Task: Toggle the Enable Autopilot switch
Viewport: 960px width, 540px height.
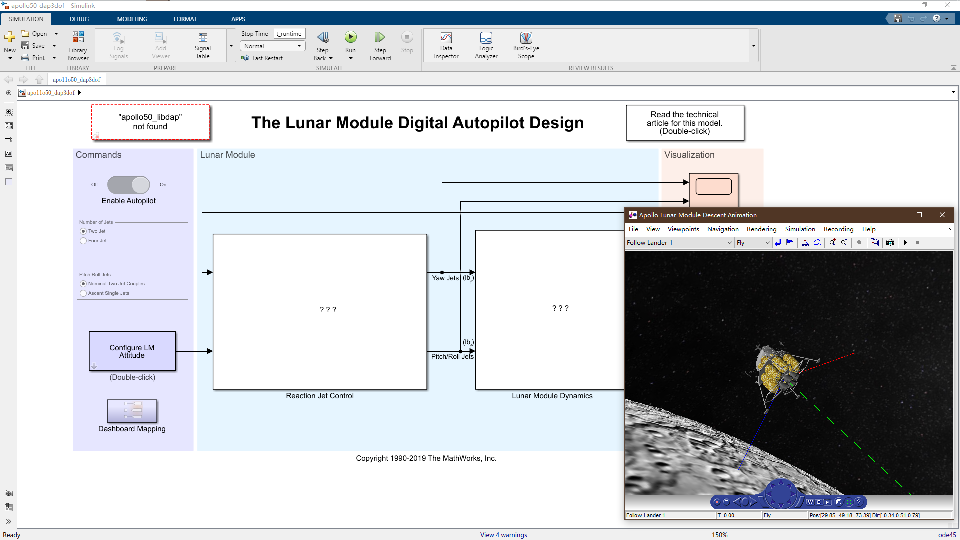Action: [x=129, y=185]
